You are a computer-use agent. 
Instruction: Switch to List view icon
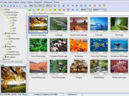point(77,10)
